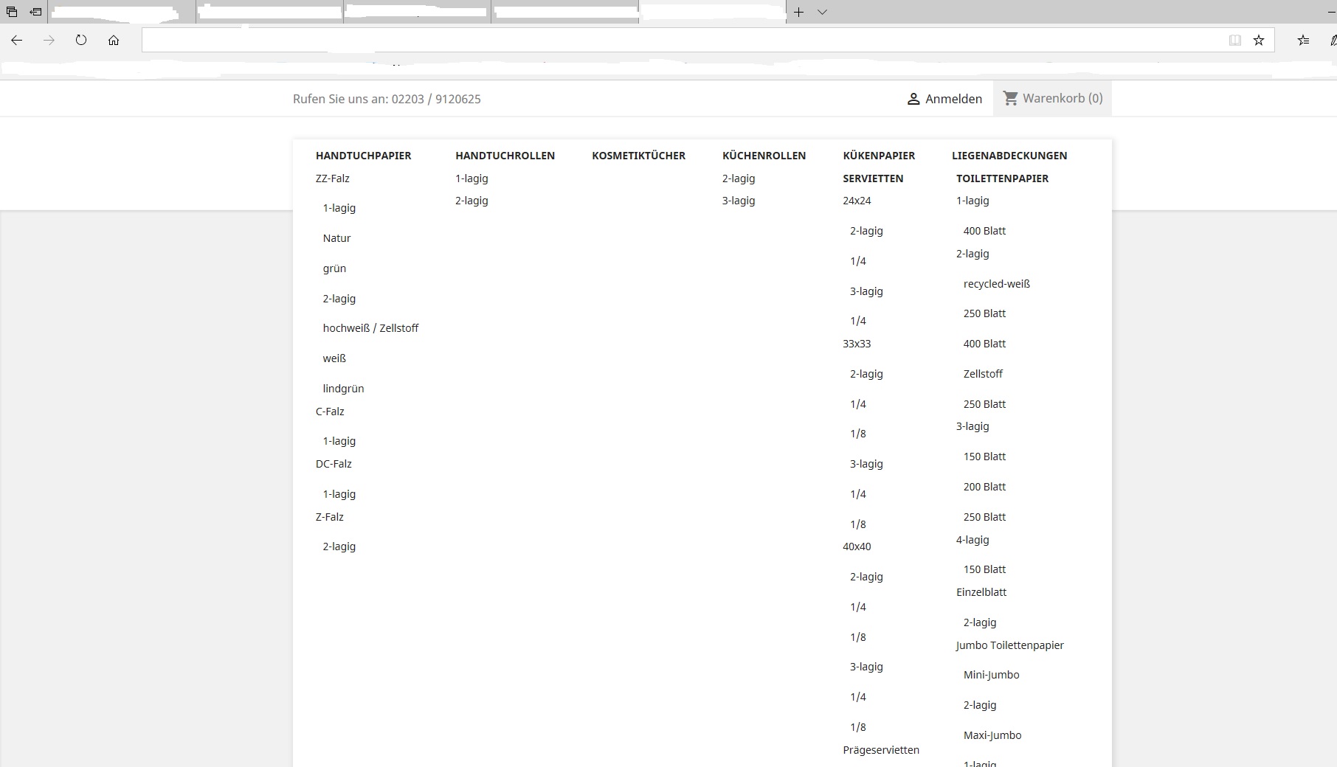Image resolution: width=1337 pixels, height=767 pixels.
Task: Open Jumbo Toilettenpapier subcategory
Action: coord(1009,645)
